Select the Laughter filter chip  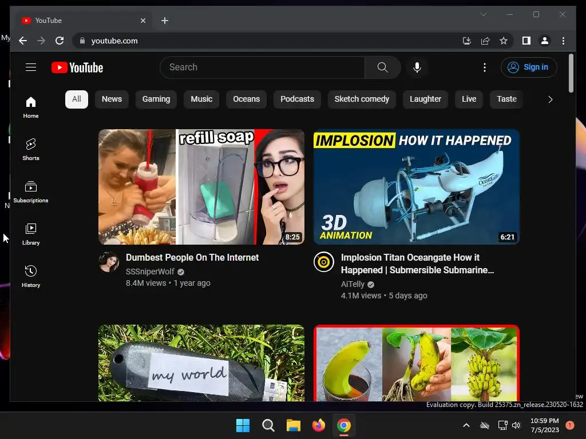[x=425, y=99]
